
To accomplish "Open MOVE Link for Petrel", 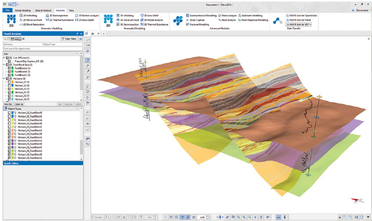I will pos(298,20).
